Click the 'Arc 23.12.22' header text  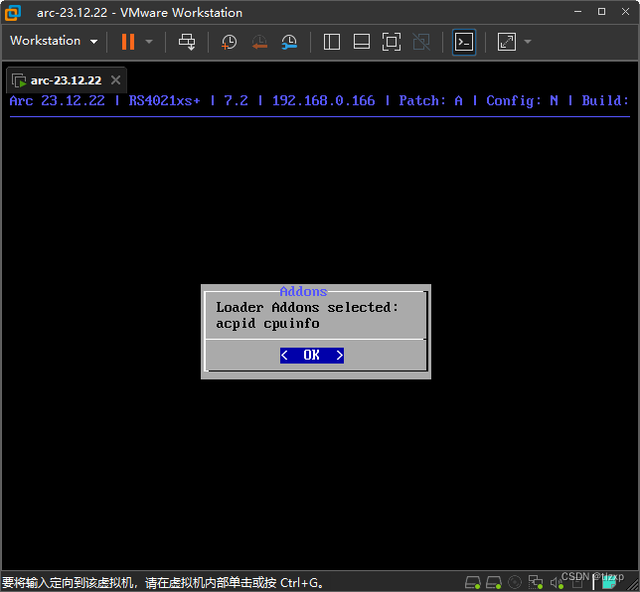(58, 100)
